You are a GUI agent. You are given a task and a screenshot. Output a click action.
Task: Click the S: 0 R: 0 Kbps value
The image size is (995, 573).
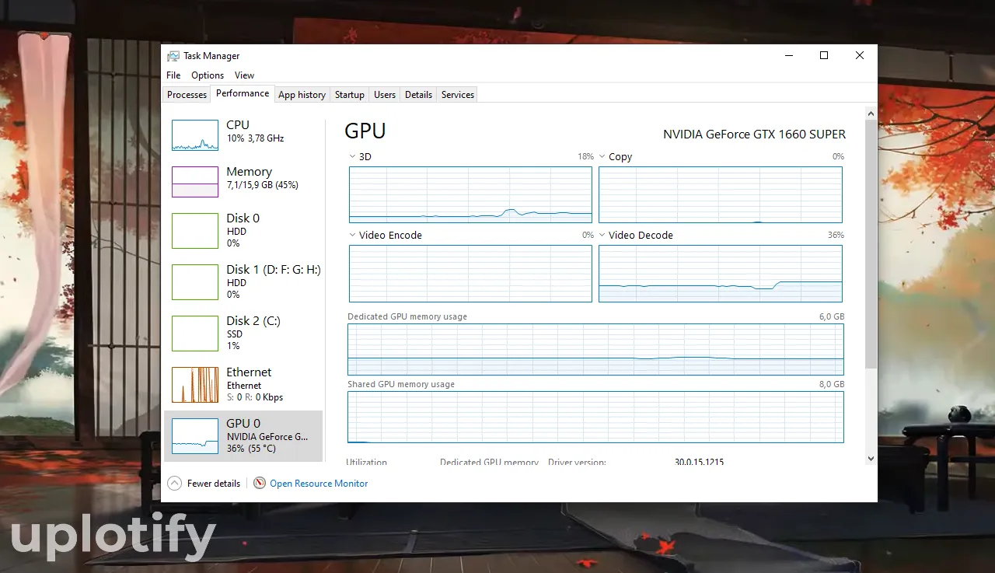[x=255, y=397]
